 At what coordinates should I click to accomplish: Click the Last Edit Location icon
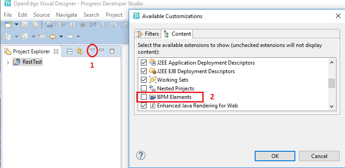[x=42, y=36]
